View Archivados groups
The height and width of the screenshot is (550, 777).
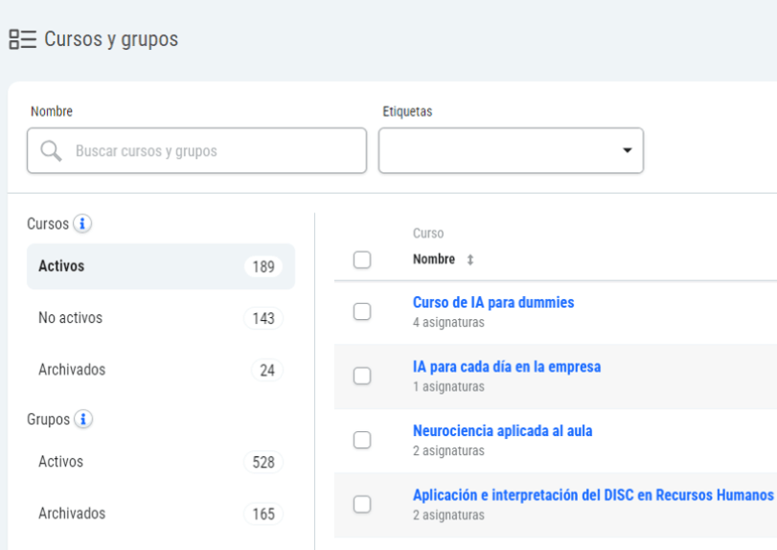160,514
